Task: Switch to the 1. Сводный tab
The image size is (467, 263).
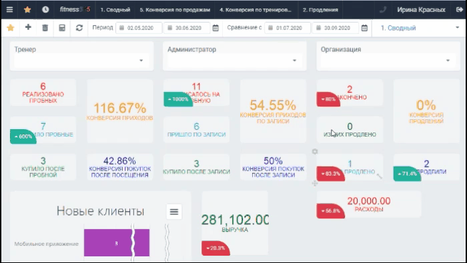Action: [115, 9]
